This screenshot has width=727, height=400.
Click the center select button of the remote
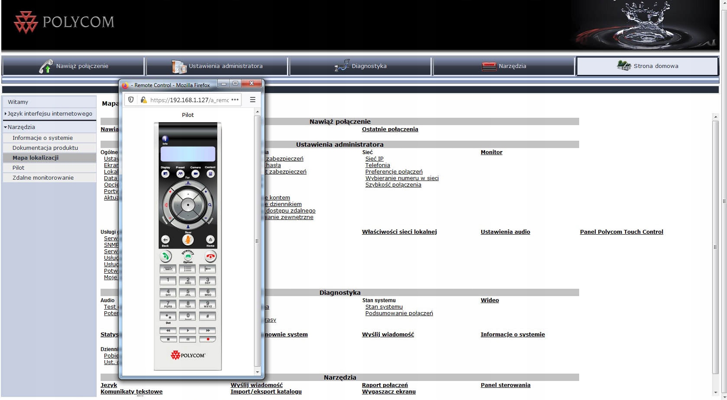(x=188, y=205)
